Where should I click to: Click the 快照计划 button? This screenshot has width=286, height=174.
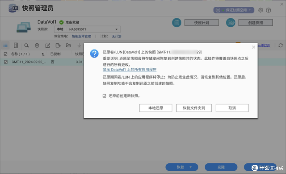point(202,23)
